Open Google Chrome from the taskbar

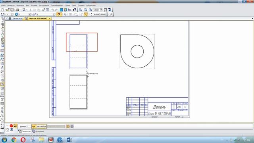[14, 139]
